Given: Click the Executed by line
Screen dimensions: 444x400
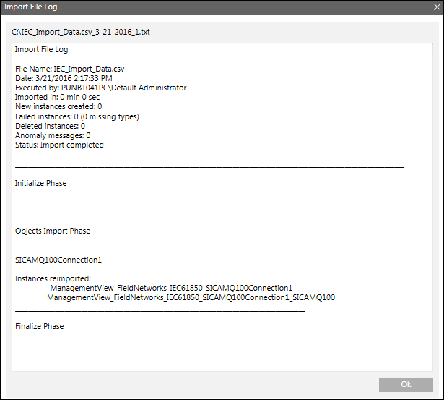Looking at the screenshot, I should pos(100,88).
